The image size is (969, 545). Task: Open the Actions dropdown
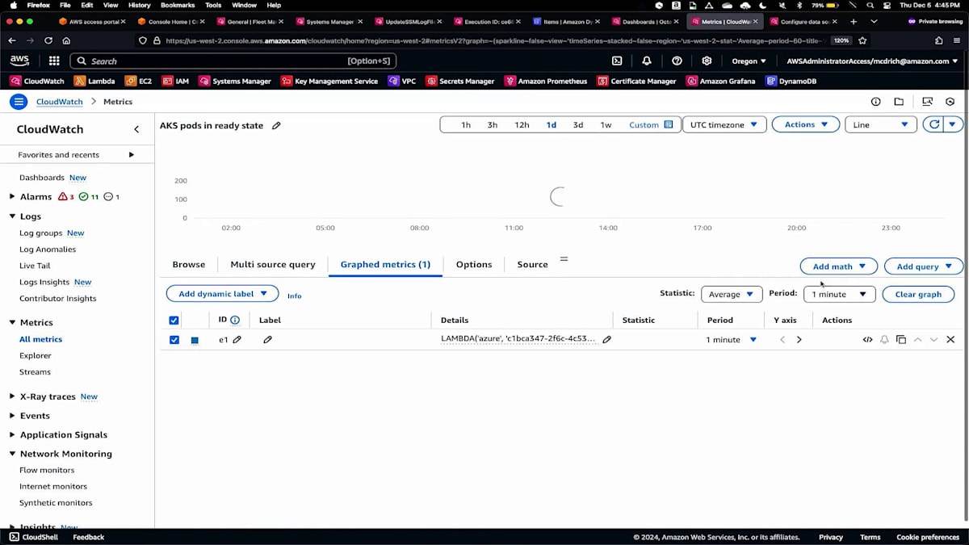pyautogui.click(x=806, y=124)
